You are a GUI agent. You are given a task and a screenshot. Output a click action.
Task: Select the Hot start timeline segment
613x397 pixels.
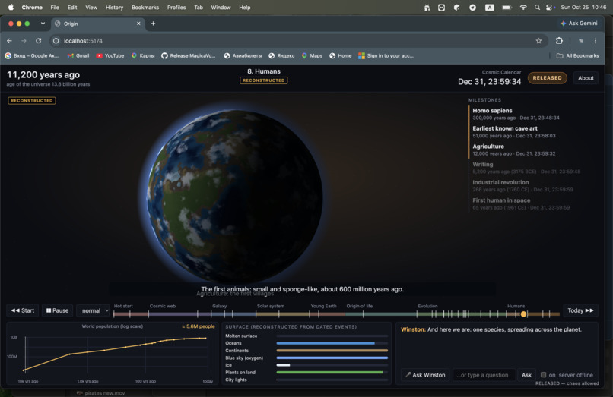point(131,314)
